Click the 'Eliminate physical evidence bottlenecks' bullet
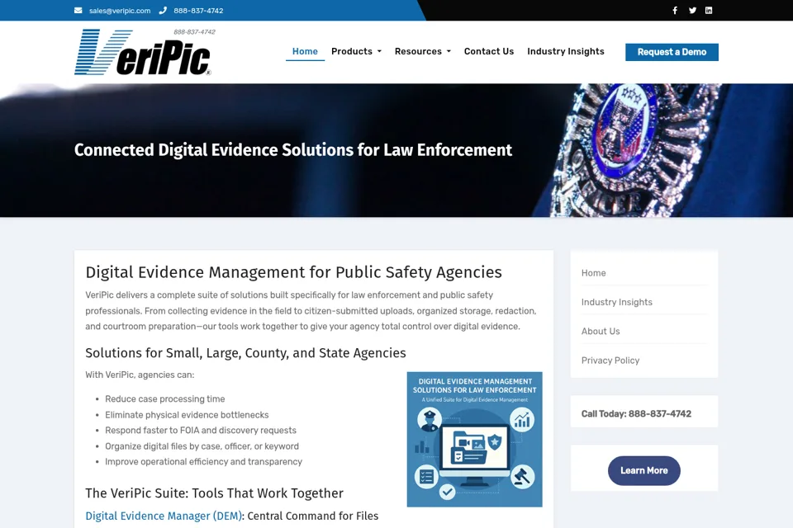This screenshot has height=528, width=793. (188, 415)
